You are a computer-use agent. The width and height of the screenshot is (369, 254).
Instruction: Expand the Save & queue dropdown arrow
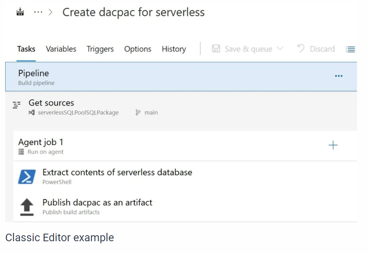tap(280, 49)
